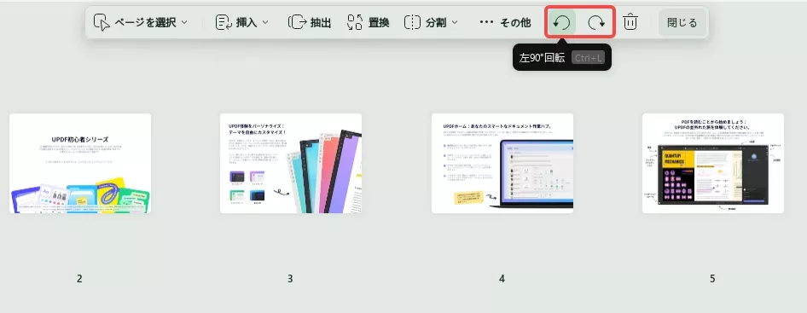This screenshot has height=313, width=807.
Task: Click page number label 2
Action: click(79, 279)
